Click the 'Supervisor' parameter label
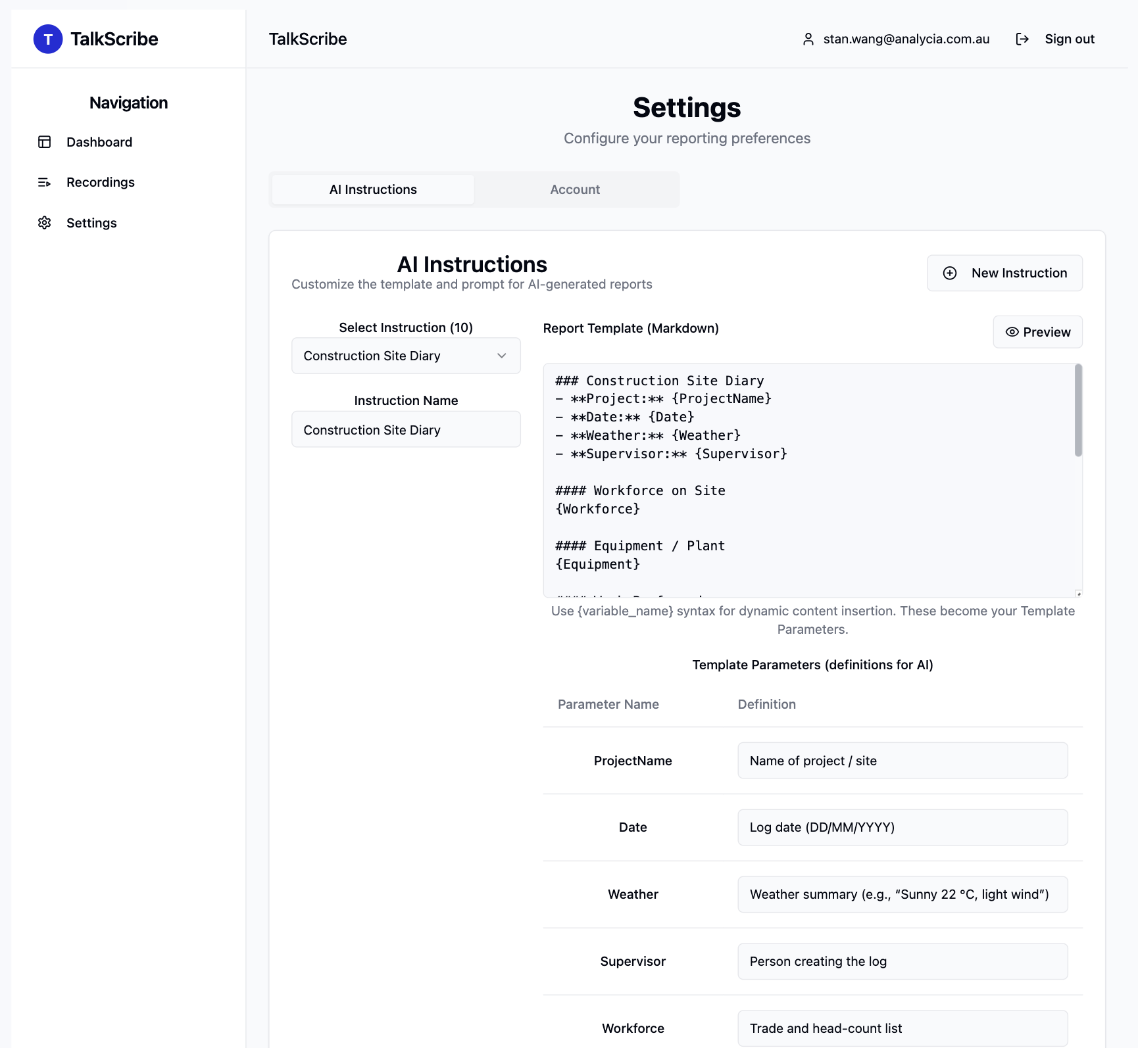The image size is (1138, 1048). (633, 961)
